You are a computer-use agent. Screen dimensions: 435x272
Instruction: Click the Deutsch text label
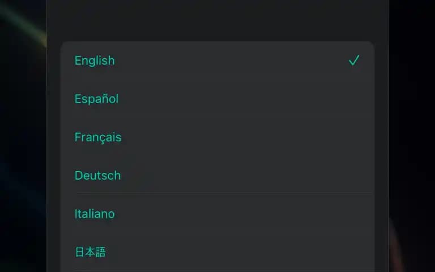coord(97,176)
